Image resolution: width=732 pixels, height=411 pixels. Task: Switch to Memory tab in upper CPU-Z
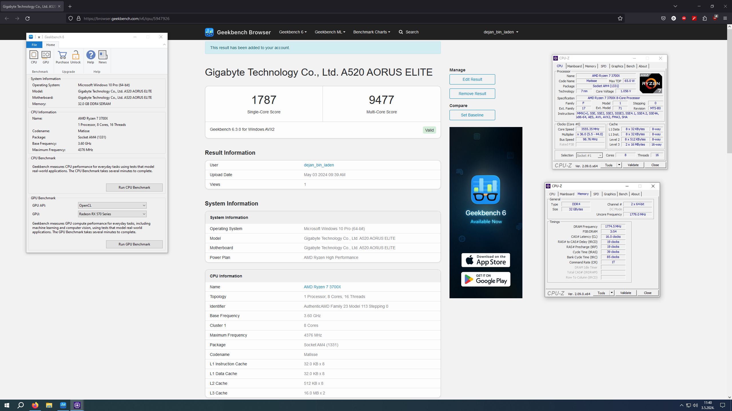click(x=590, y=66)
